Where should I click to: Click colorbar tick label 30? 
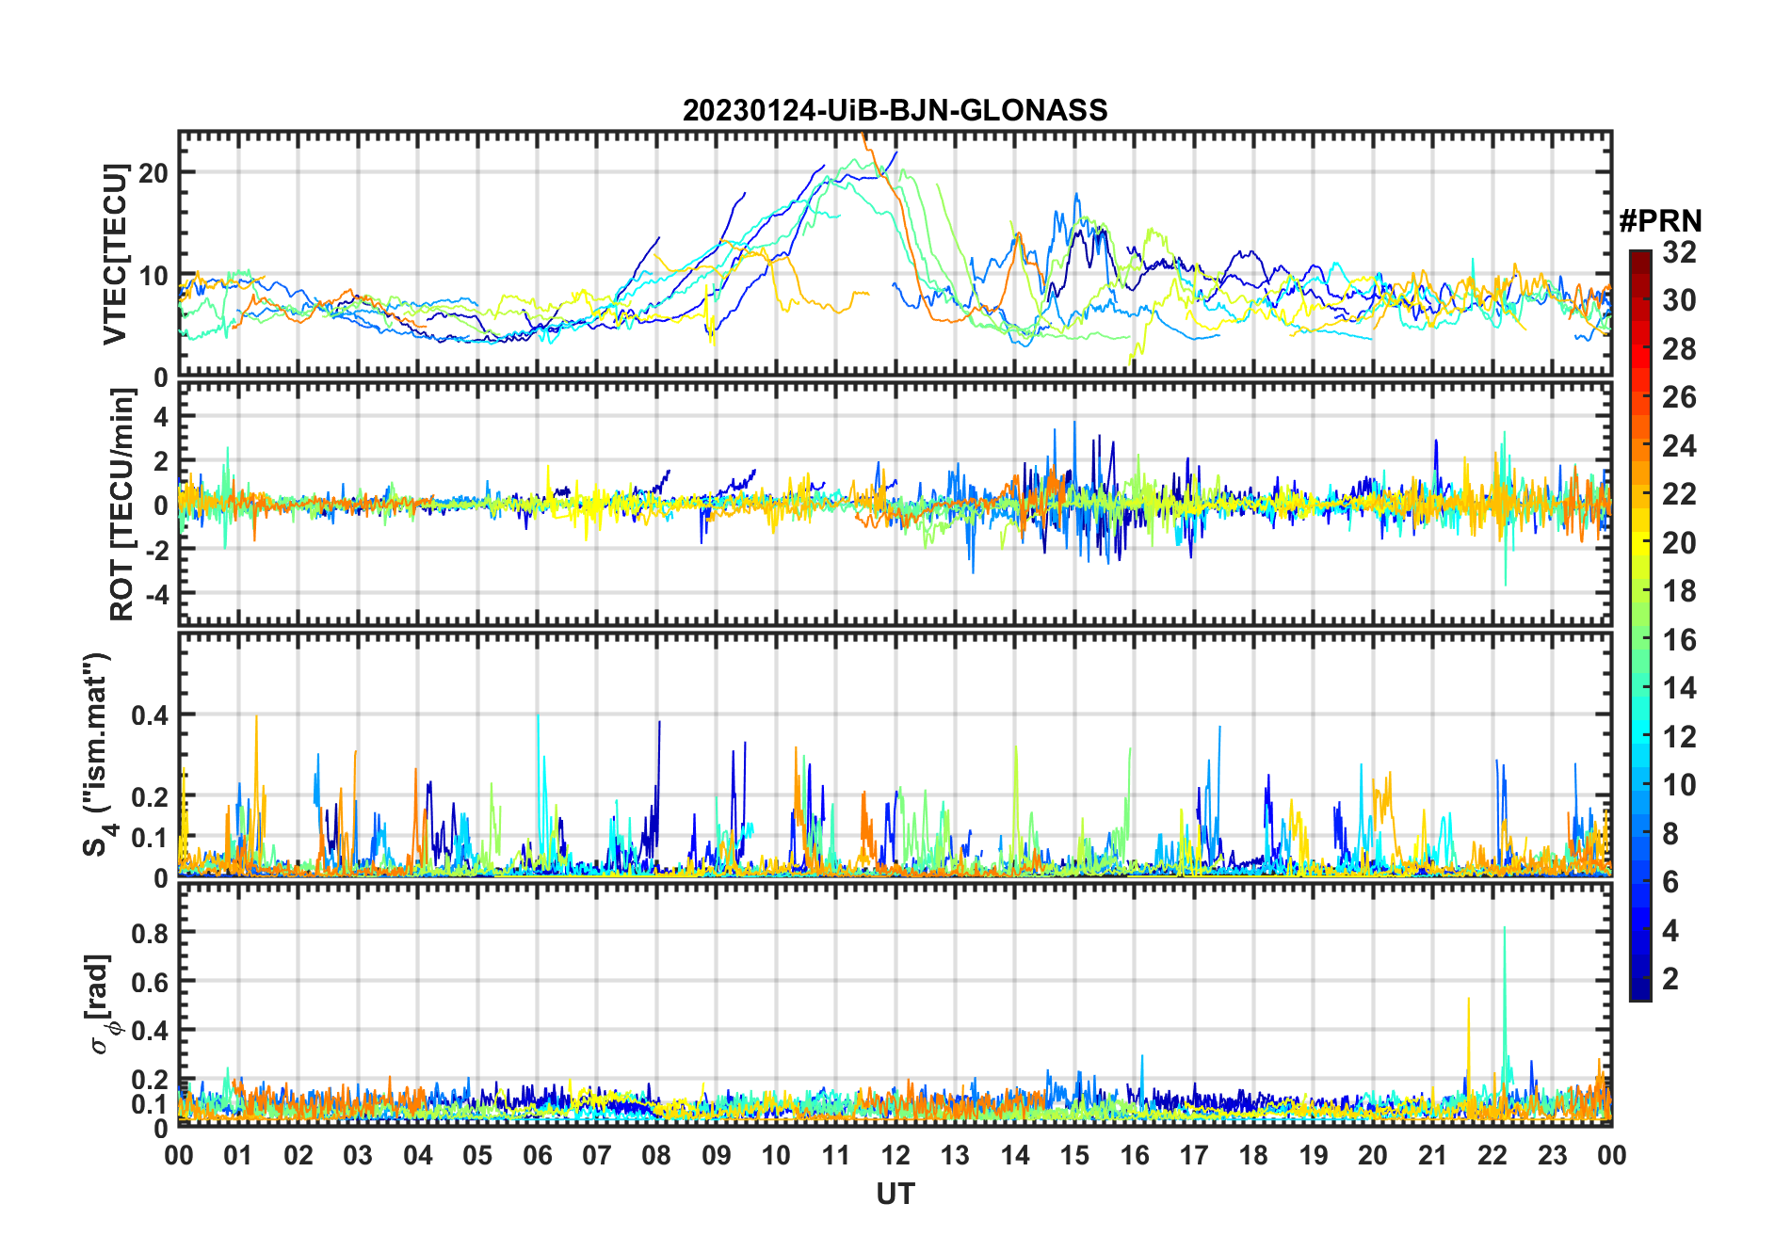point(1679,300)
